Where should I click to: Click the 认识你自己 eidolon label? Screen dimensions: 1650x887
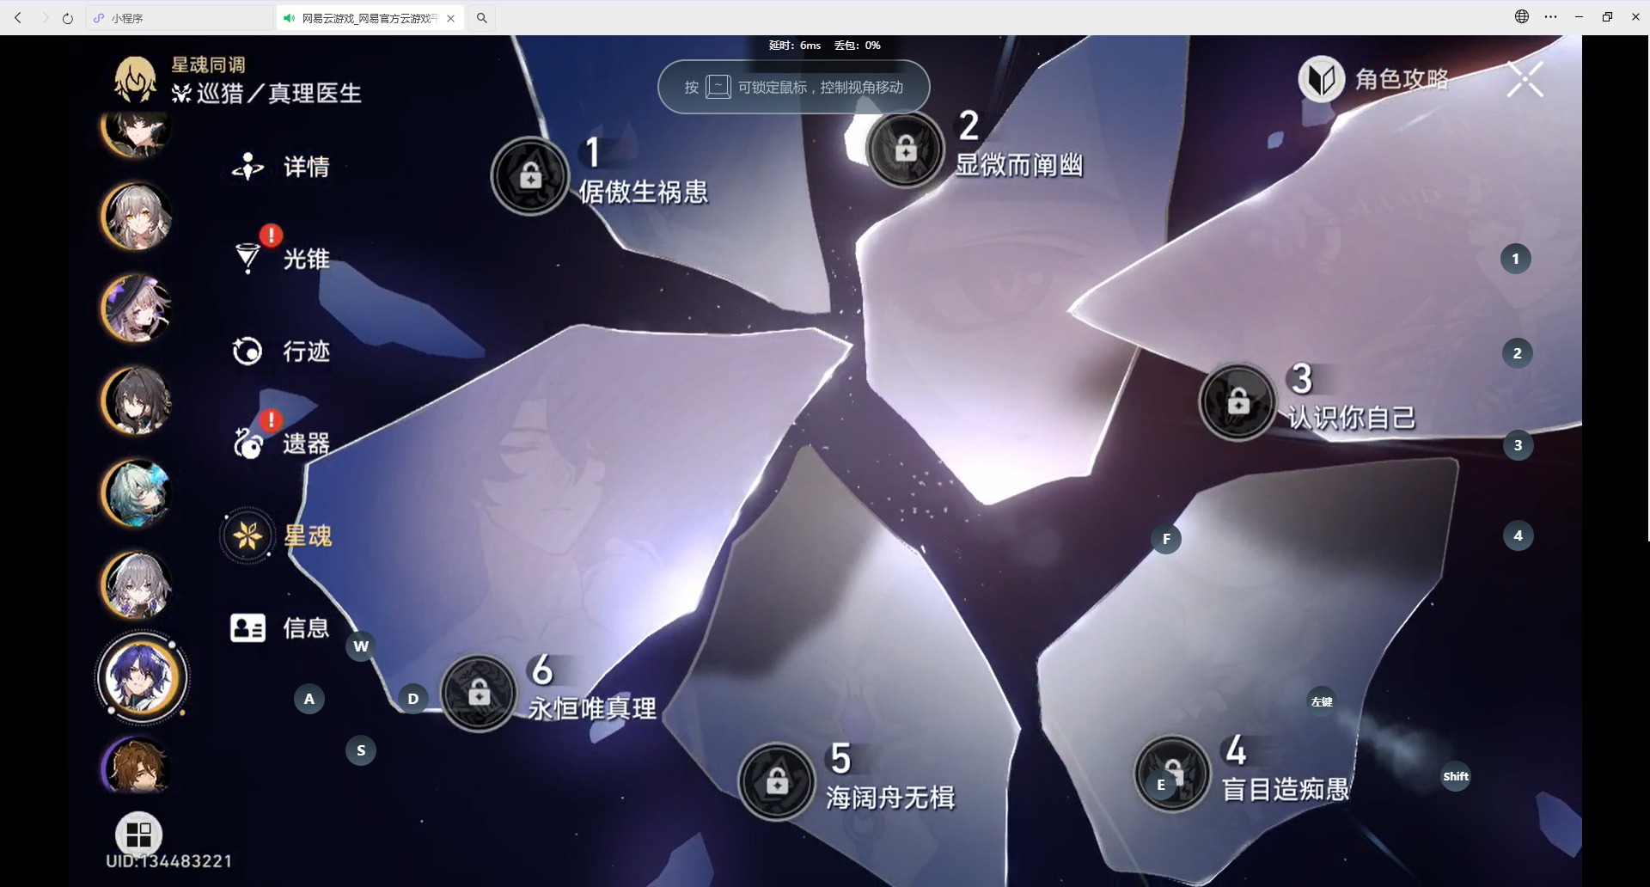1351,418
